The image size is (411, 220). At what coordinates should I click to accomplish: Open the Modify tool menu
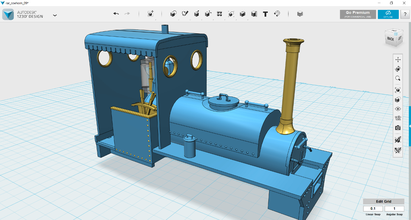208,14
